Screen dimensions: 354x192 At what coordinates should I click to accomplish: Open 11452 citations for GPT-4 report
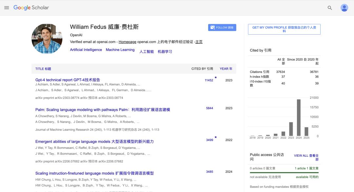click(x=209, y=80)
